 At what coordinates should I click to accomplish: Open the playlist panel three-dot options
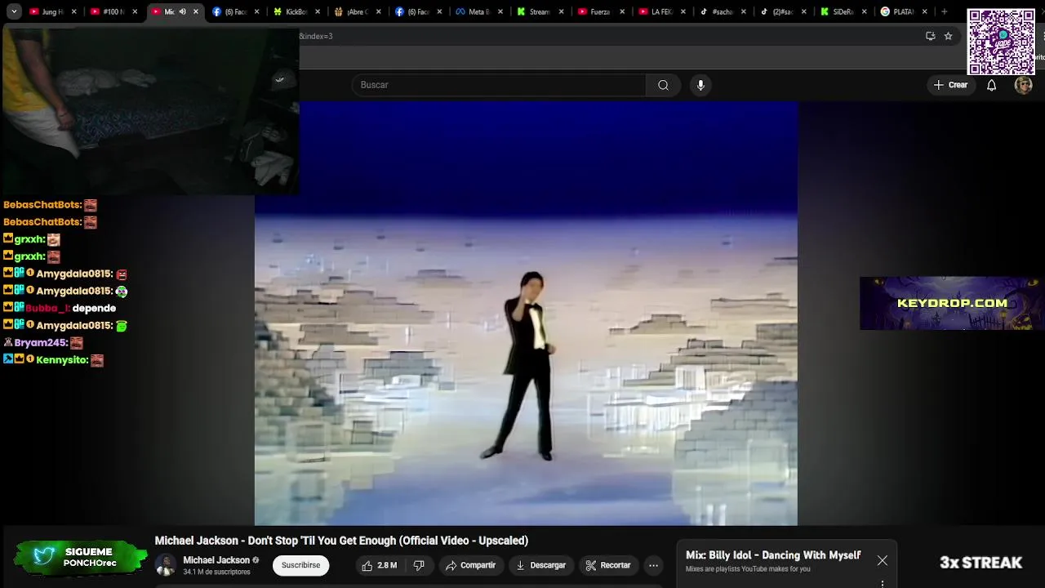coord(883,583)
